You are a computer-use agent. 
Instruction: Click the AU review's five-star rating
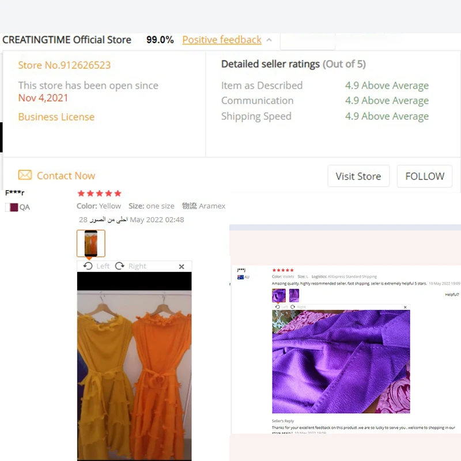[283, 270]
